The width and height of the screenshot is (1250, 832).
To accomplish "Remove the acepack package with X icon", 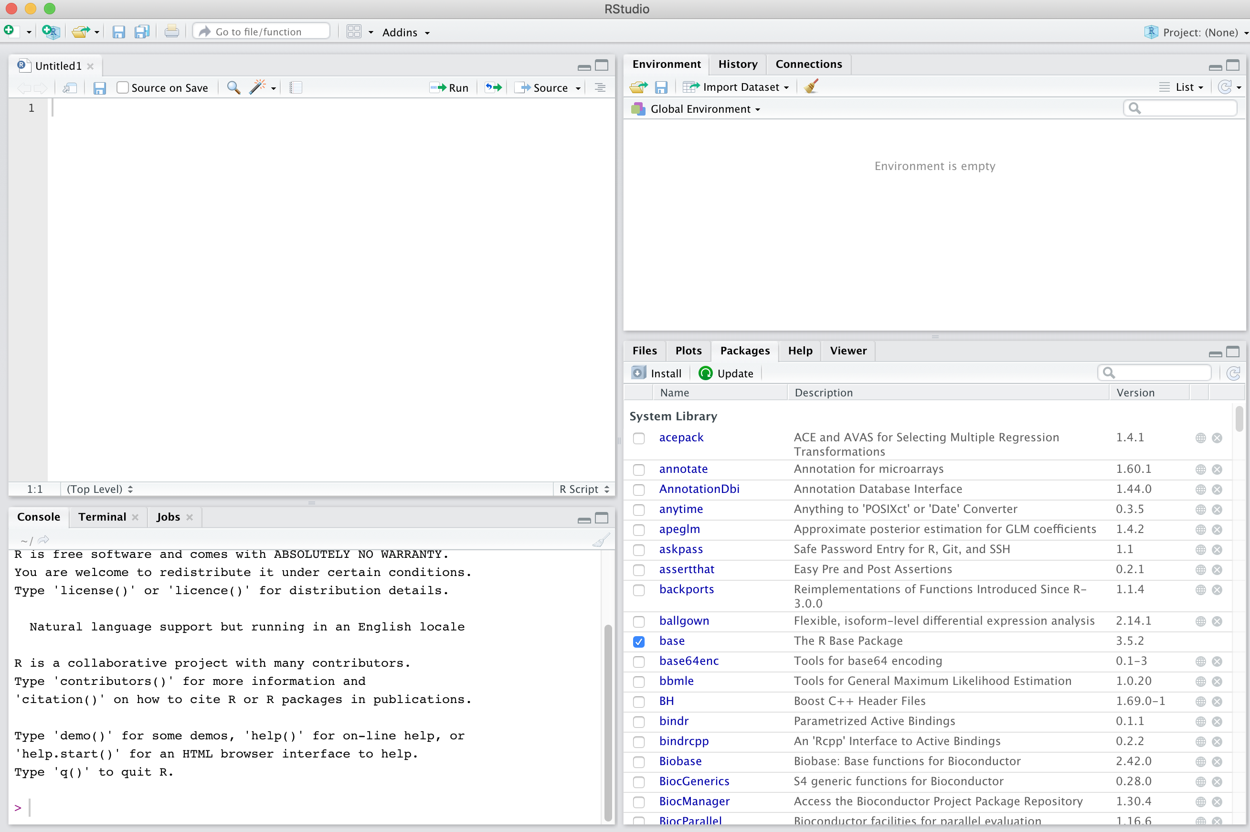I will 1217,438.
